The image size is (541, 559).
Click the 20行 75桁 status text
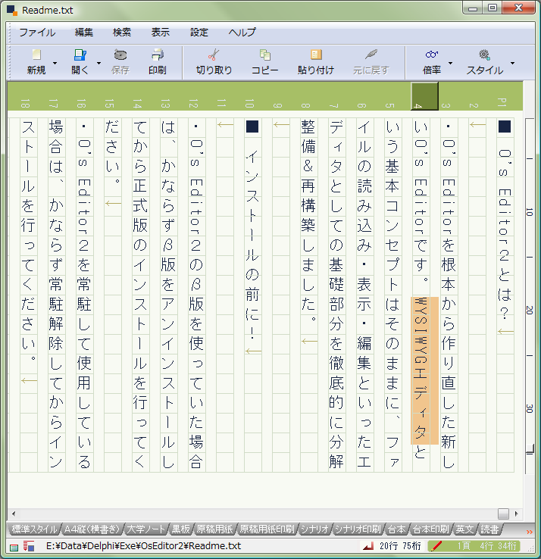(400, 546)
